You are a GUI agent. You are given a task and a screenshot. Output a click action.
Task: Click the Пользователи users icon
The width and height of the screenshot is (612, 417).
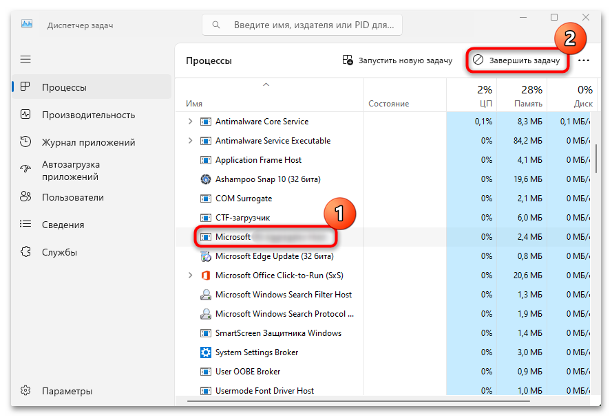pos(25,196)
